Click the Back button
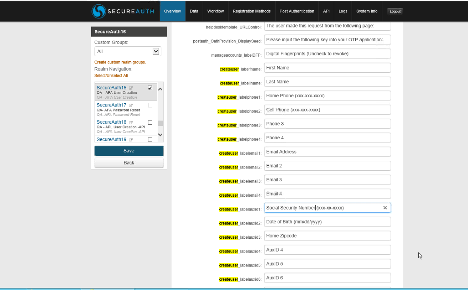 tap(129, 162)
